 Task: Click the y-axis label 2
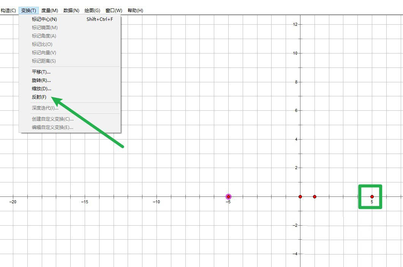point(296,168)
